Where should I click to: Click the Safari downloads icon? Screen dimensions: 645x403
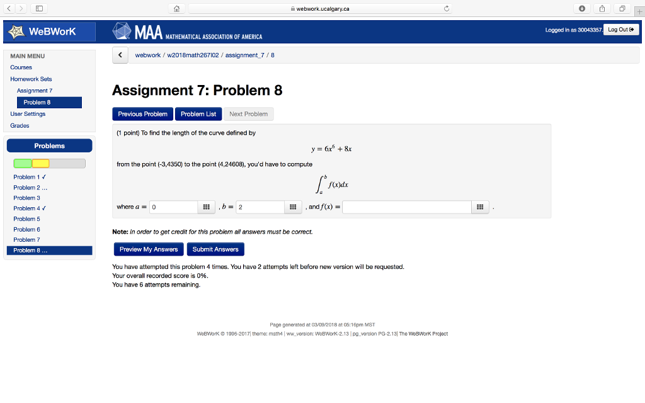tap(581, 8)
